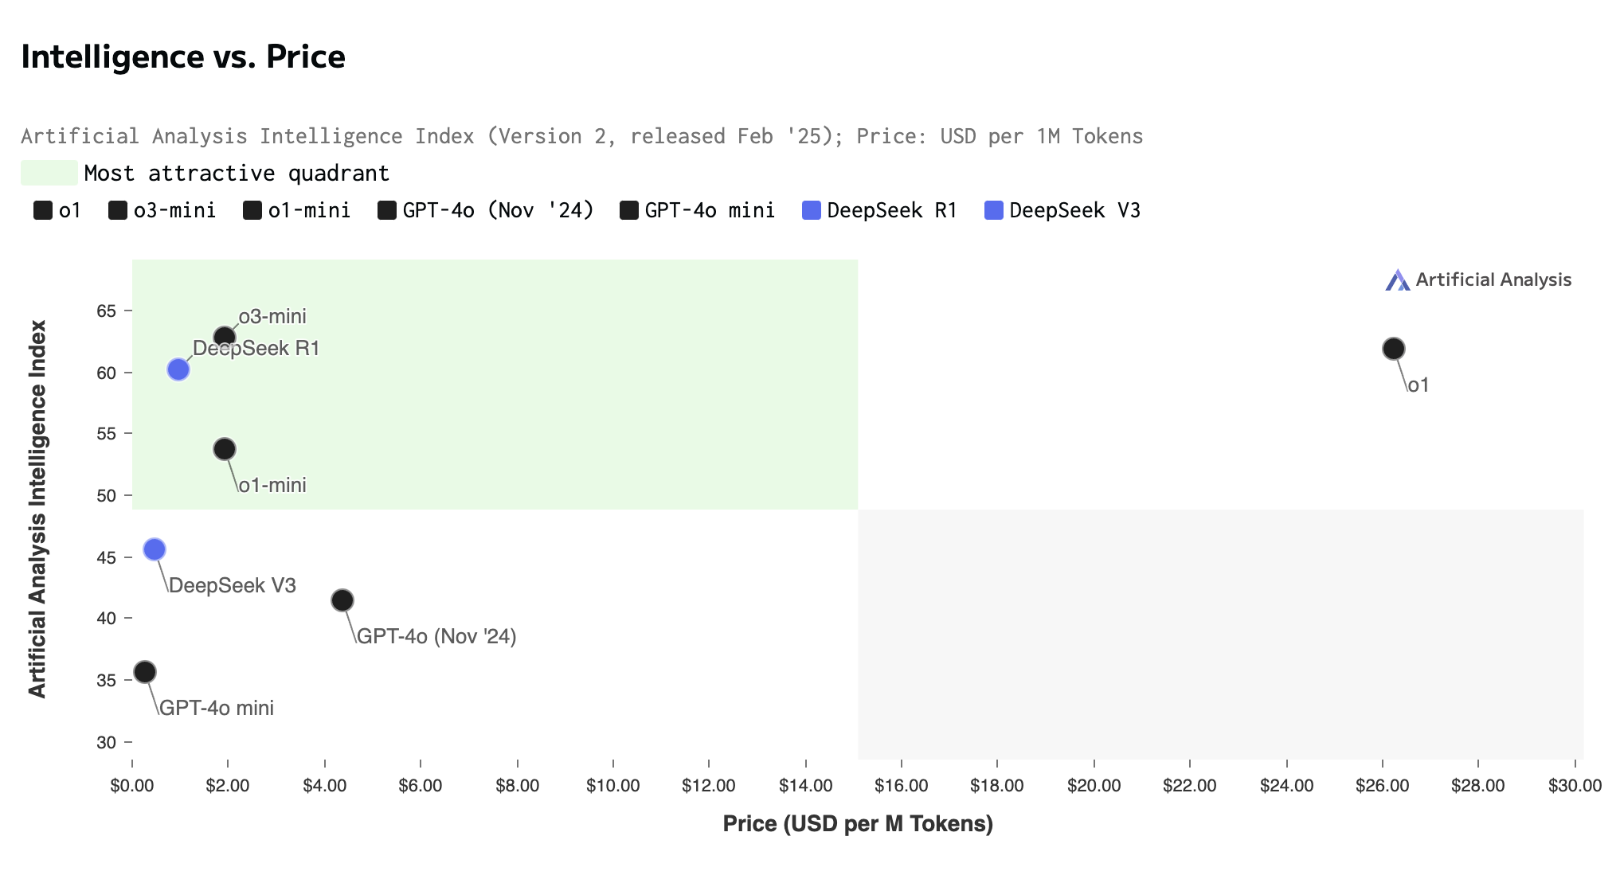
Task: Click the 60 y-axis tick label
Action: (107, 373)
